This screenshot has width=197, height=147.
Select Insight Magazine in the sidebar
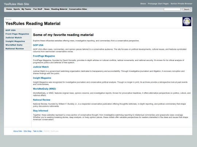[18, 41]
